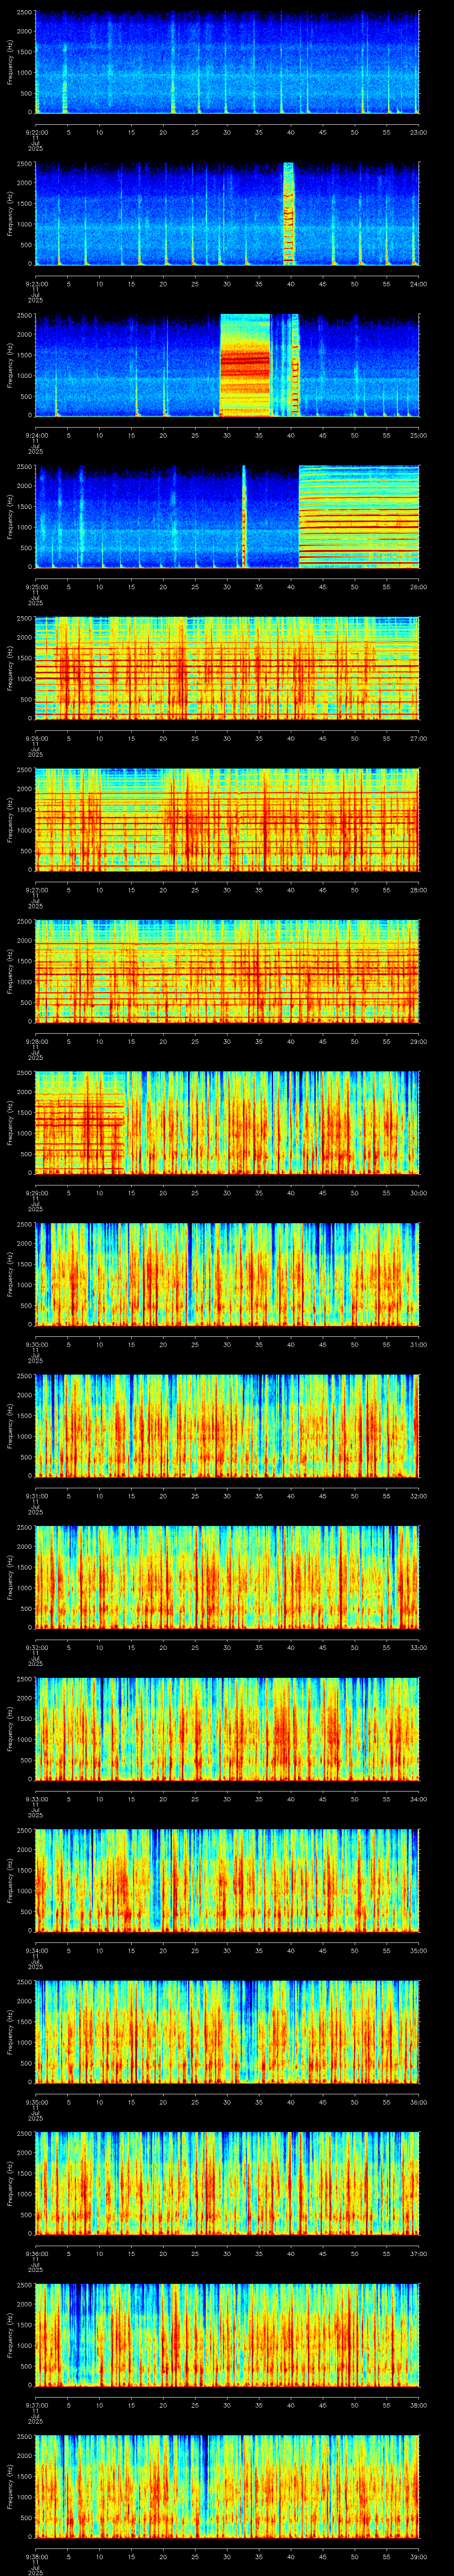Click 'Frequency (Hz)' axis label of 9:30:00 panel
Viewport: 454px width, 2576px height.
pos(10,1274)
